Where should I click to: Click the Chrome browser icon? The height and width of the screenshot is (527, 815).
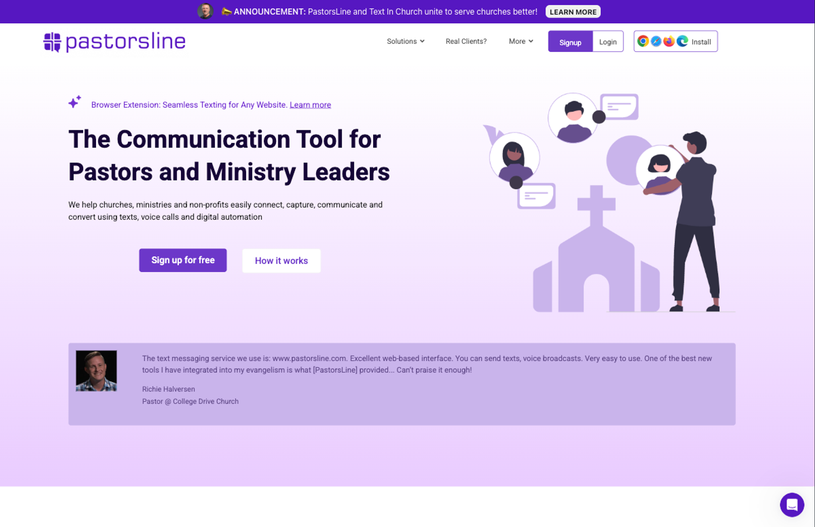(643, 41)
